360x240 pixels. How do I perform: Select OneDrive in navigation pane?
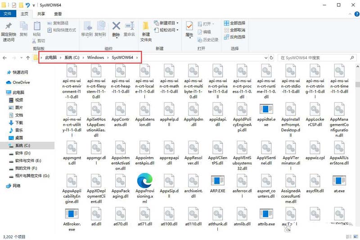18,82
